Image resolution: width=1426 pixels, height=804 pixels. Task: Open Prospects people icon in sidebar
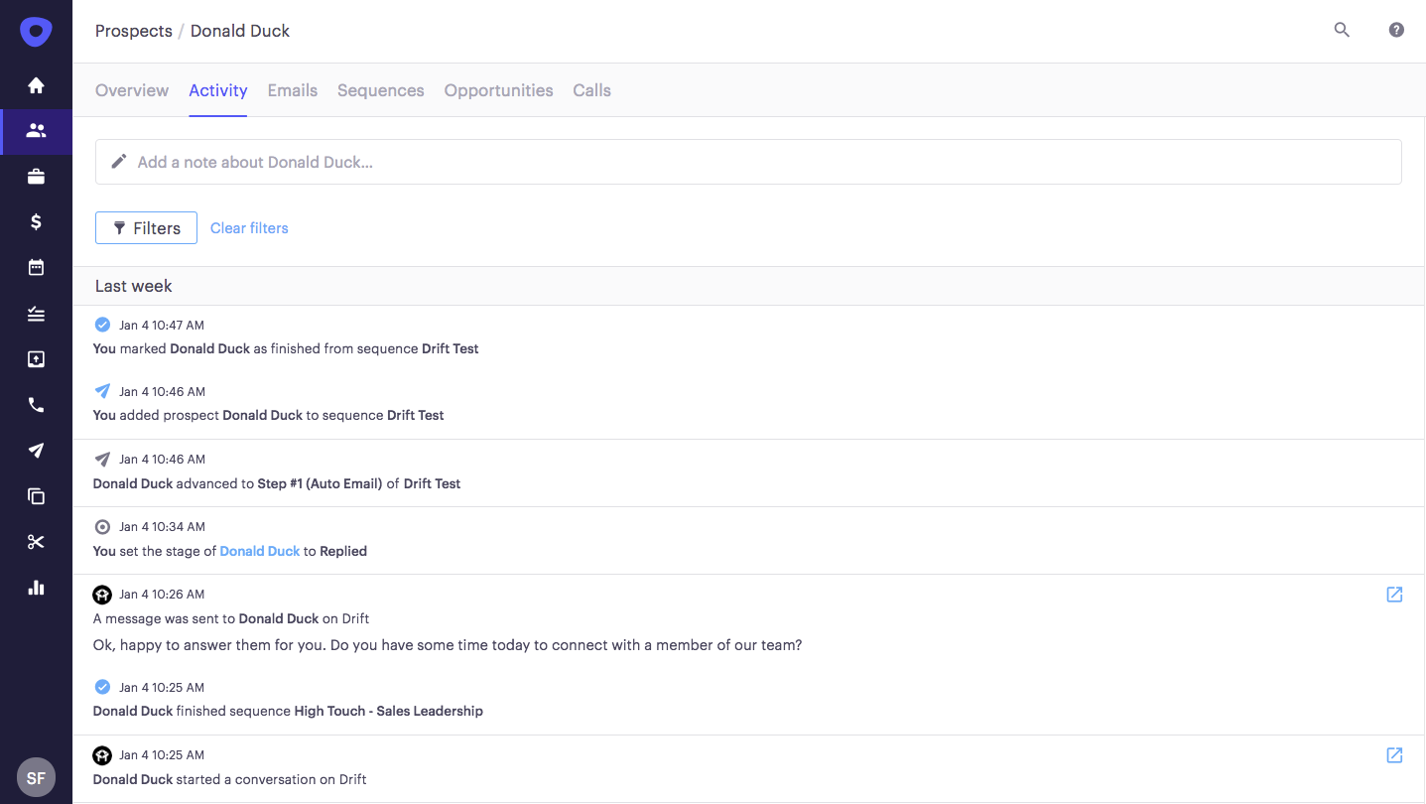[36, 131]
